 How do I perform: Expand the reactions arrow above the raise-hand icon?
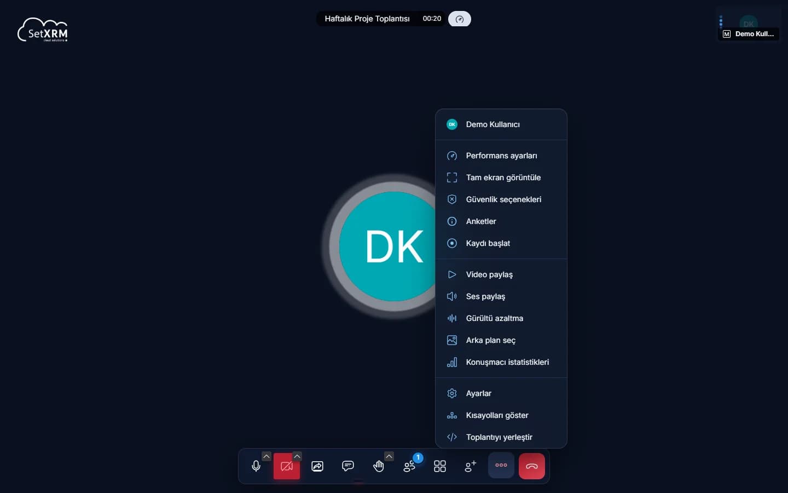point(389,456)
